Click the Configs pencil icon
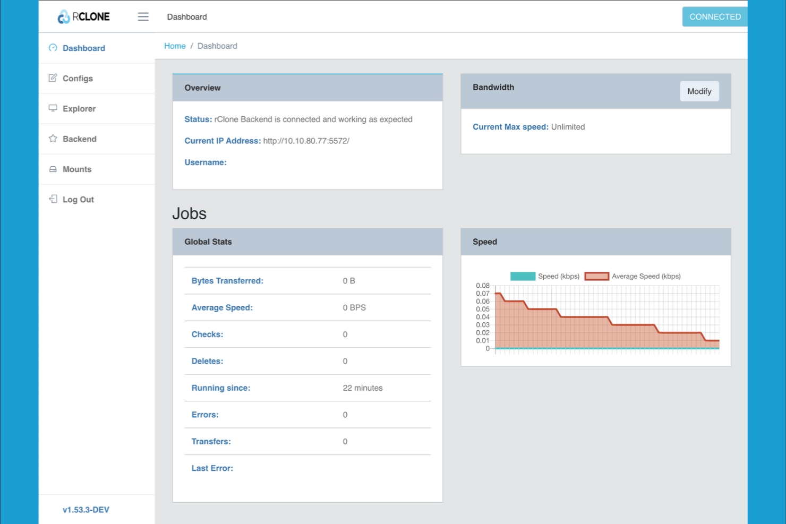The width and height of the screenshot is (786, 524). (x=53, y=78)
